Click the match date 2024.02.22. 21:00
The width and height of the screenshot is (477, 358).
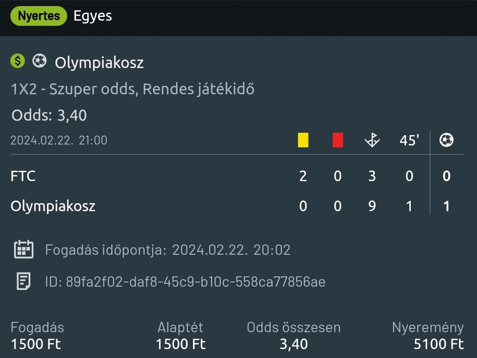tap(59, 140)
